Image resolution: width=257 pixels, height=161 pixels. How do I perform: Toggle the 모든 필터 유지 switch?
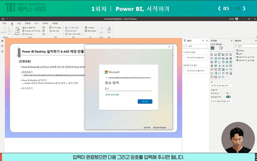(228, 97)
